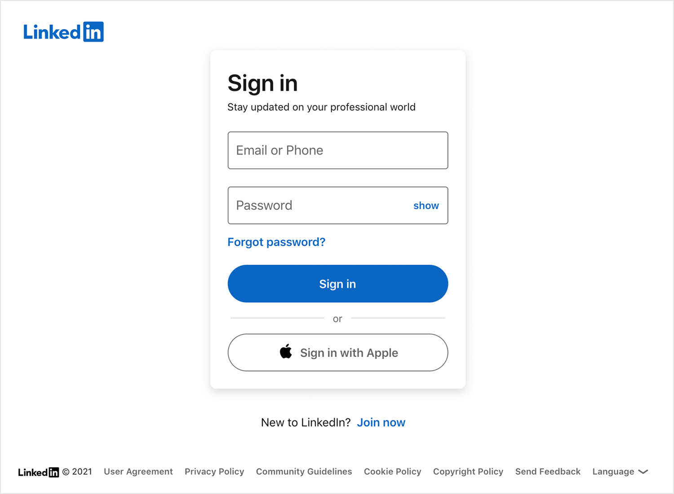This screenshot has width=674, height=494.
Task: Open the Copyright Policy
Action: [x=468, y=472]
